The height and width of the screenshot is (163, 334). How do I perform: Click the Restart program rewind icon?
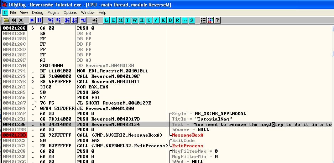[x=14, y=20]
